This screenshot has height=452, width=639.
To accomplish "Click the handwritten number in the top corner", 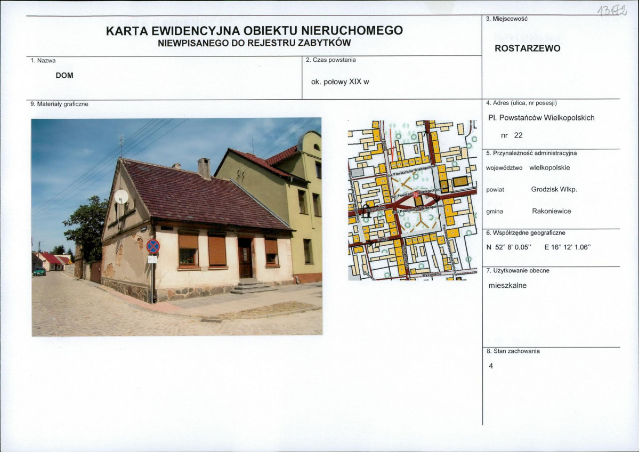I will (611, 10).
